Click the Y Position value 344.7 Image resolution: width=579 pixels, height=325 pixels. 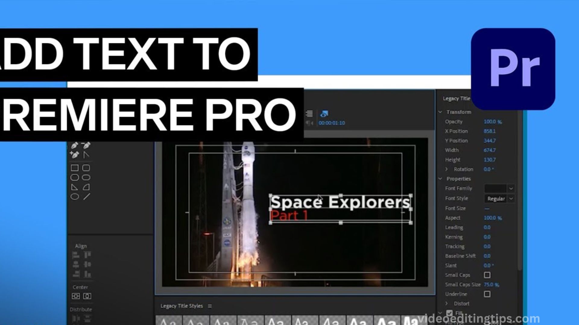point(489,141)
